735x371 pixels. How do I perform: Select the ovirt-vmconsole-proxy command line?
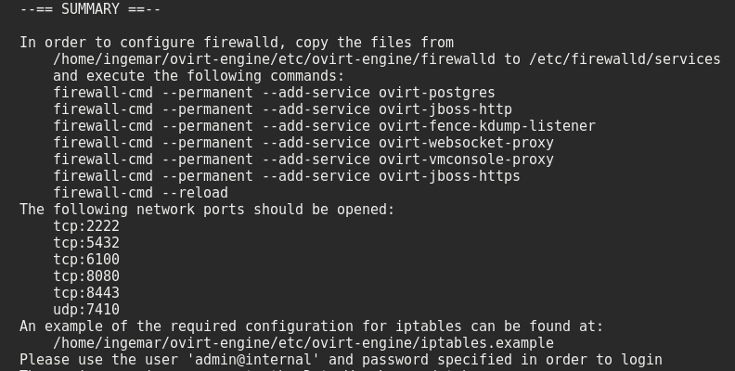[303, 160]
